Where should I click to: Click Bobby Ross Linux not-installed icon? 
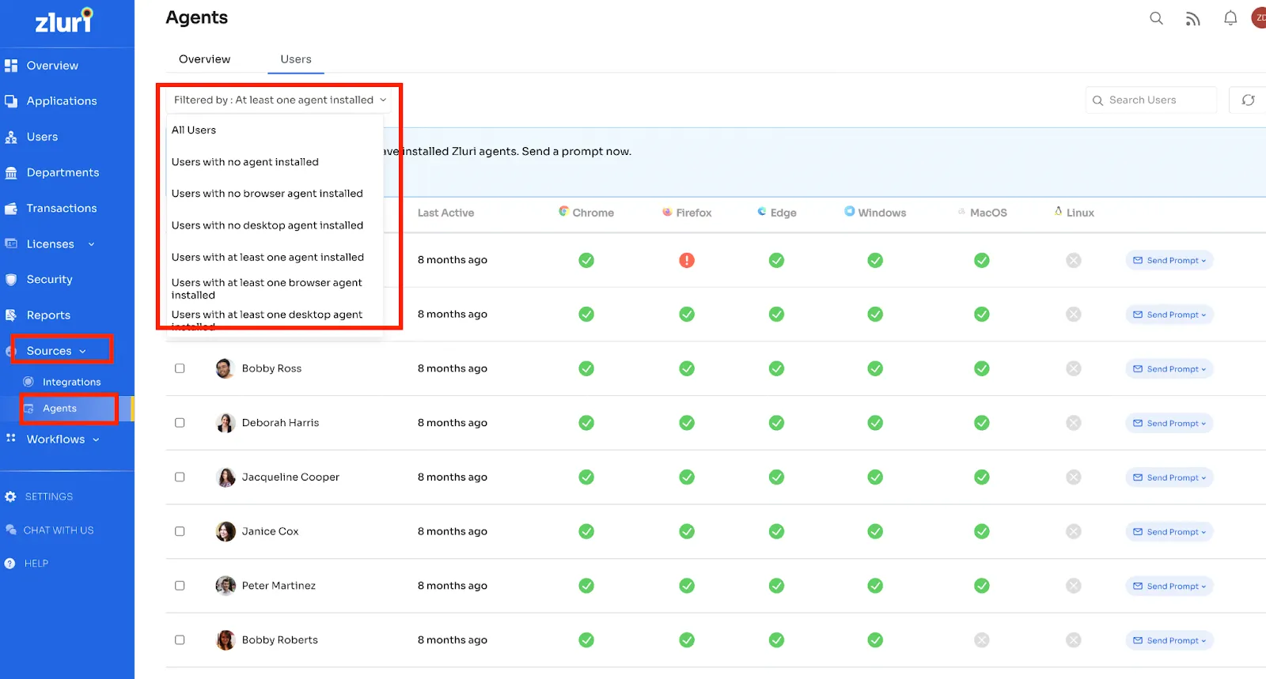(x=1074, y=368)
